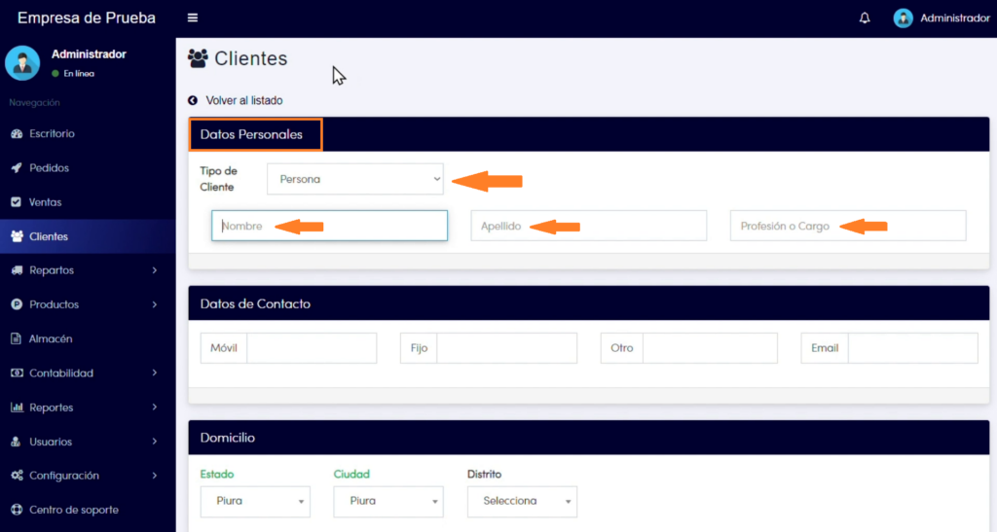Click the Empresa de Prueba brand title
The width and height of the screenshot is (997, 532).
coord(87,18)
